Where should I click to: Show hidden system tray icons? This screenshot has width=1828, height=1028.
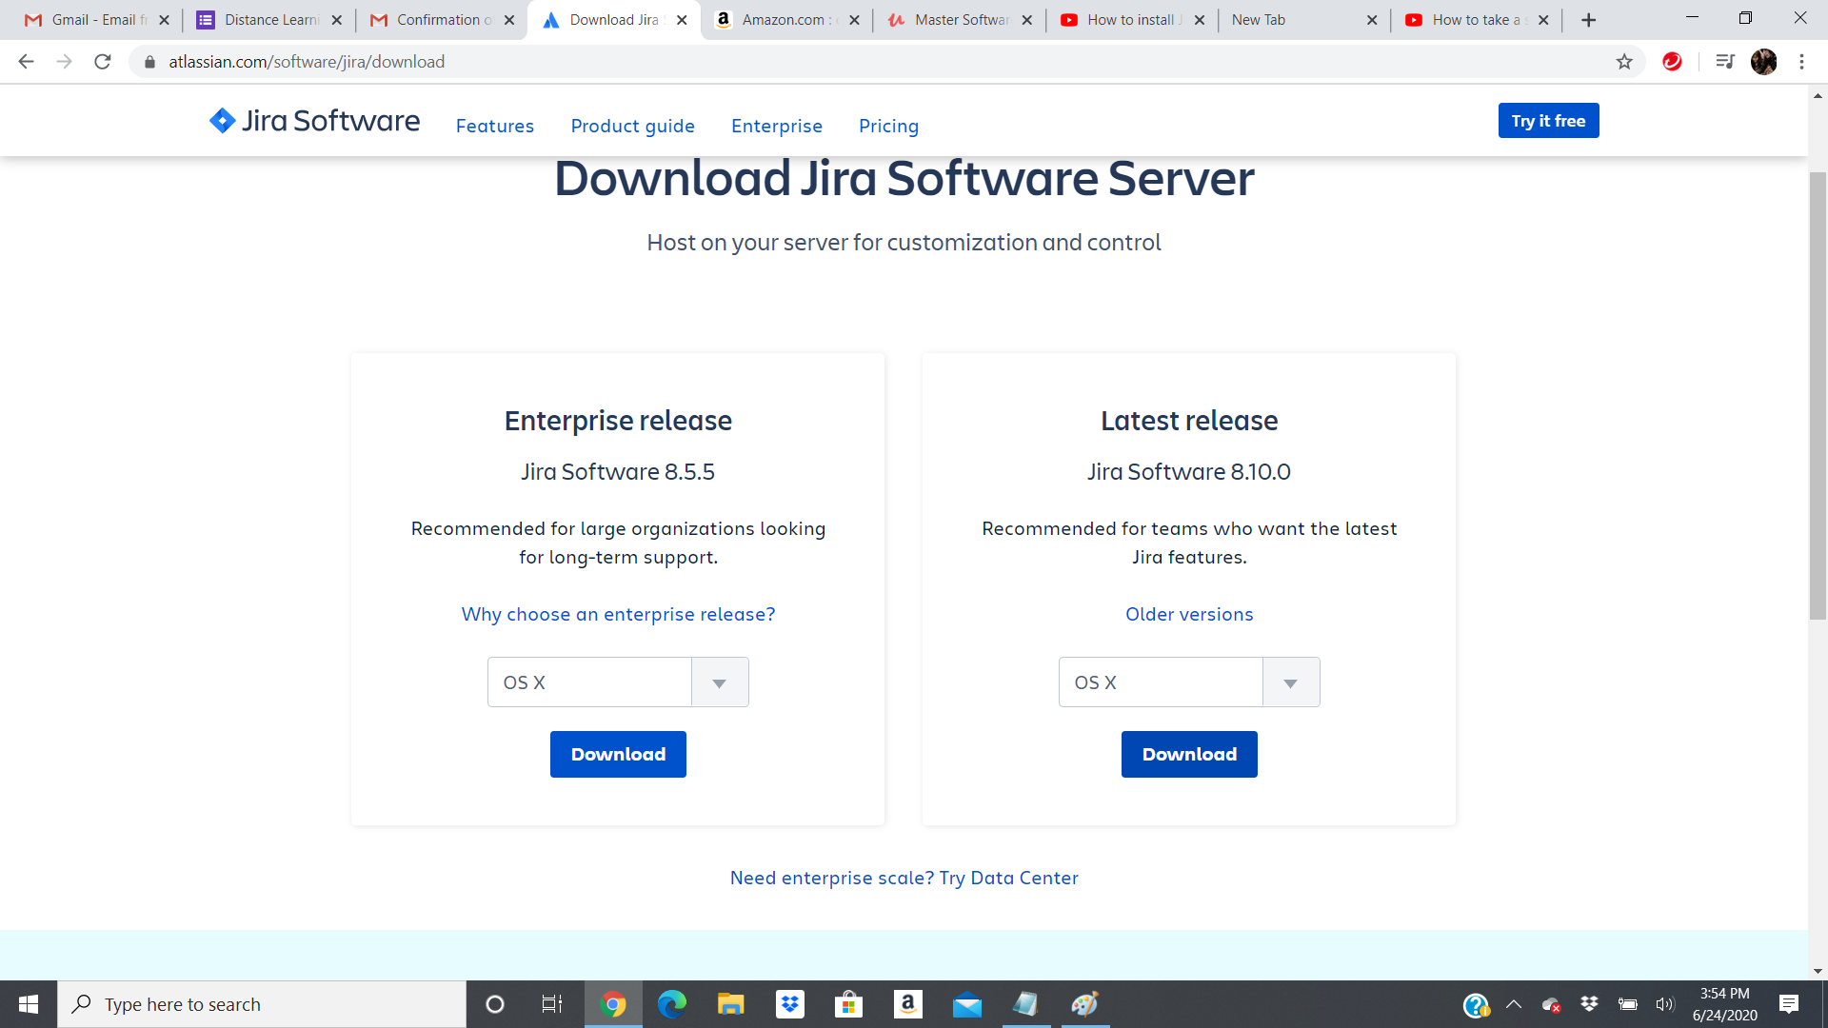1513,1004
